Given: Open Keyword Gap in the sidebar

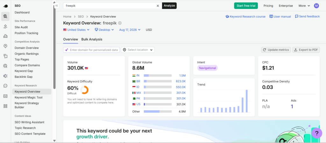Looking at the screenshot, I should coord(24,71).
